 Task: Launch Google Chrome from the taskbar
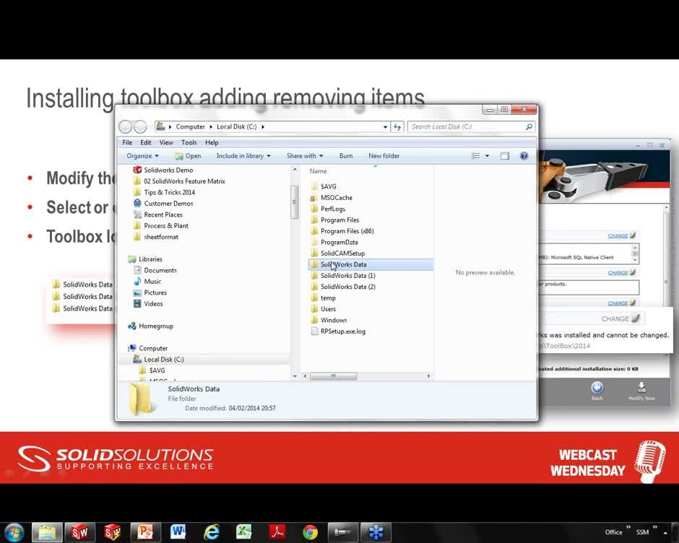[311, 532]
